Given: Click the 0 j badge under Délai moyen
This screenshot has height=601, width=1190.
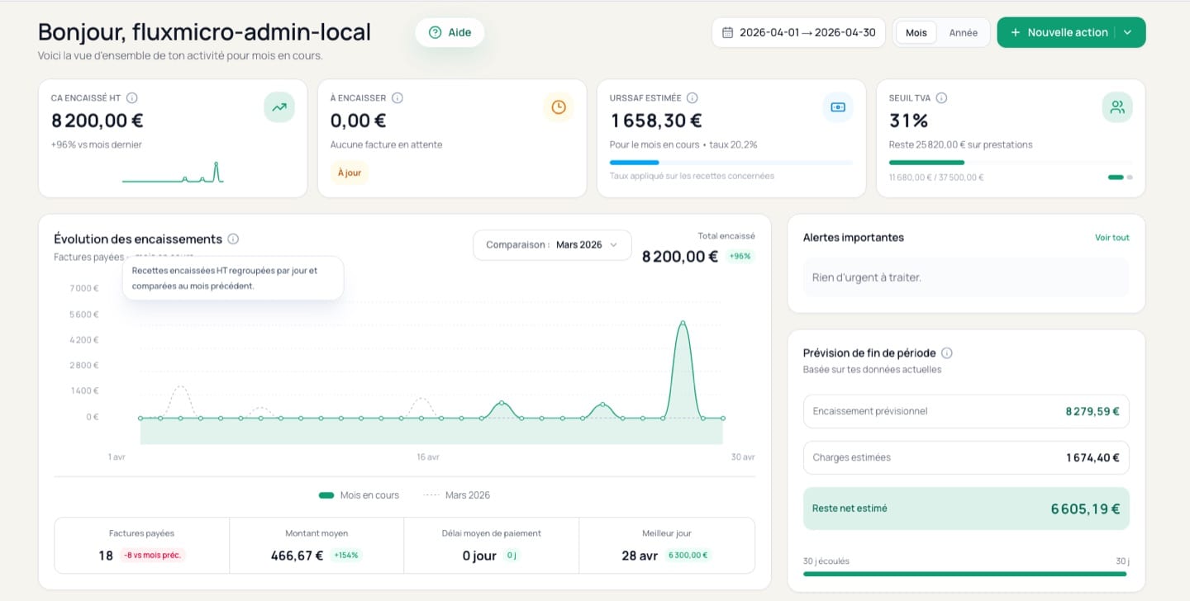Looking at the screenshot, I should click(x=512, y=556).
